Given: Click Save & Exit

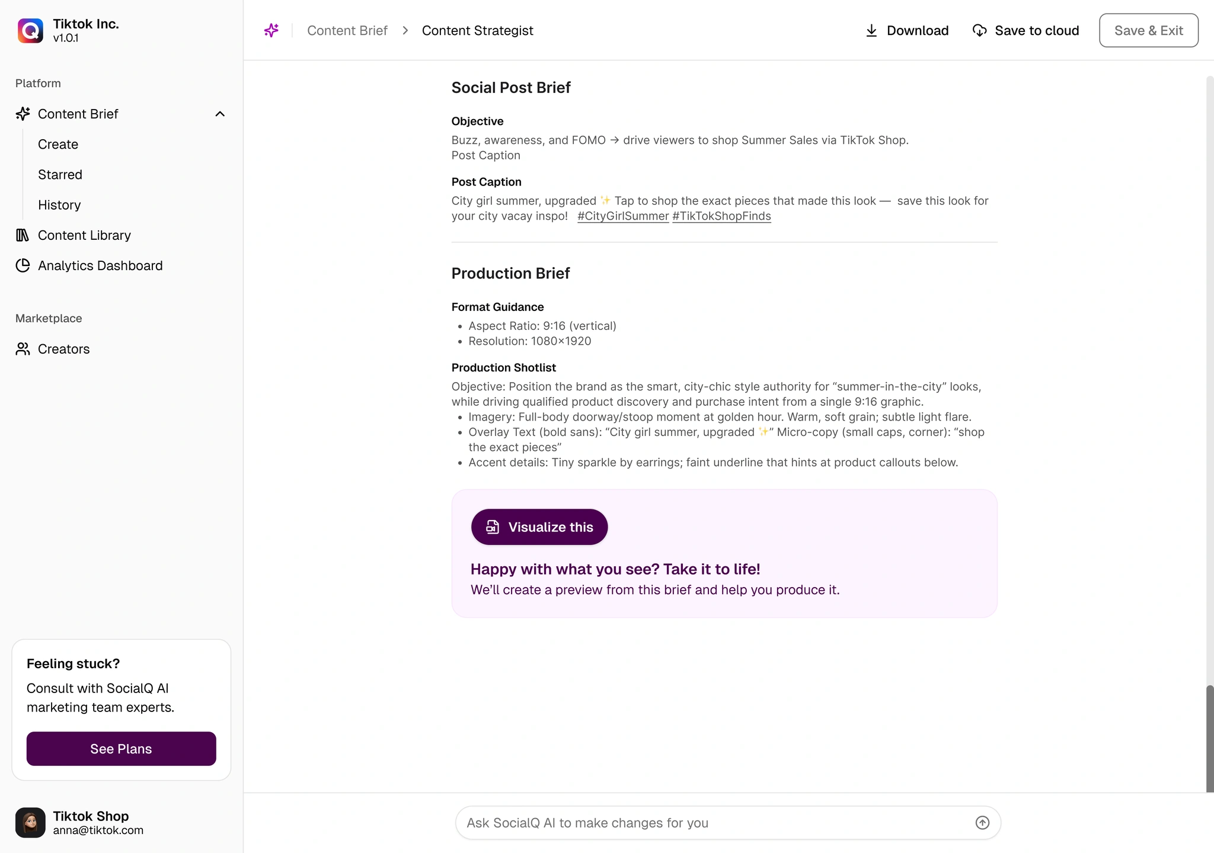Looking at the screenshot, I should (x=1148, y=30).
